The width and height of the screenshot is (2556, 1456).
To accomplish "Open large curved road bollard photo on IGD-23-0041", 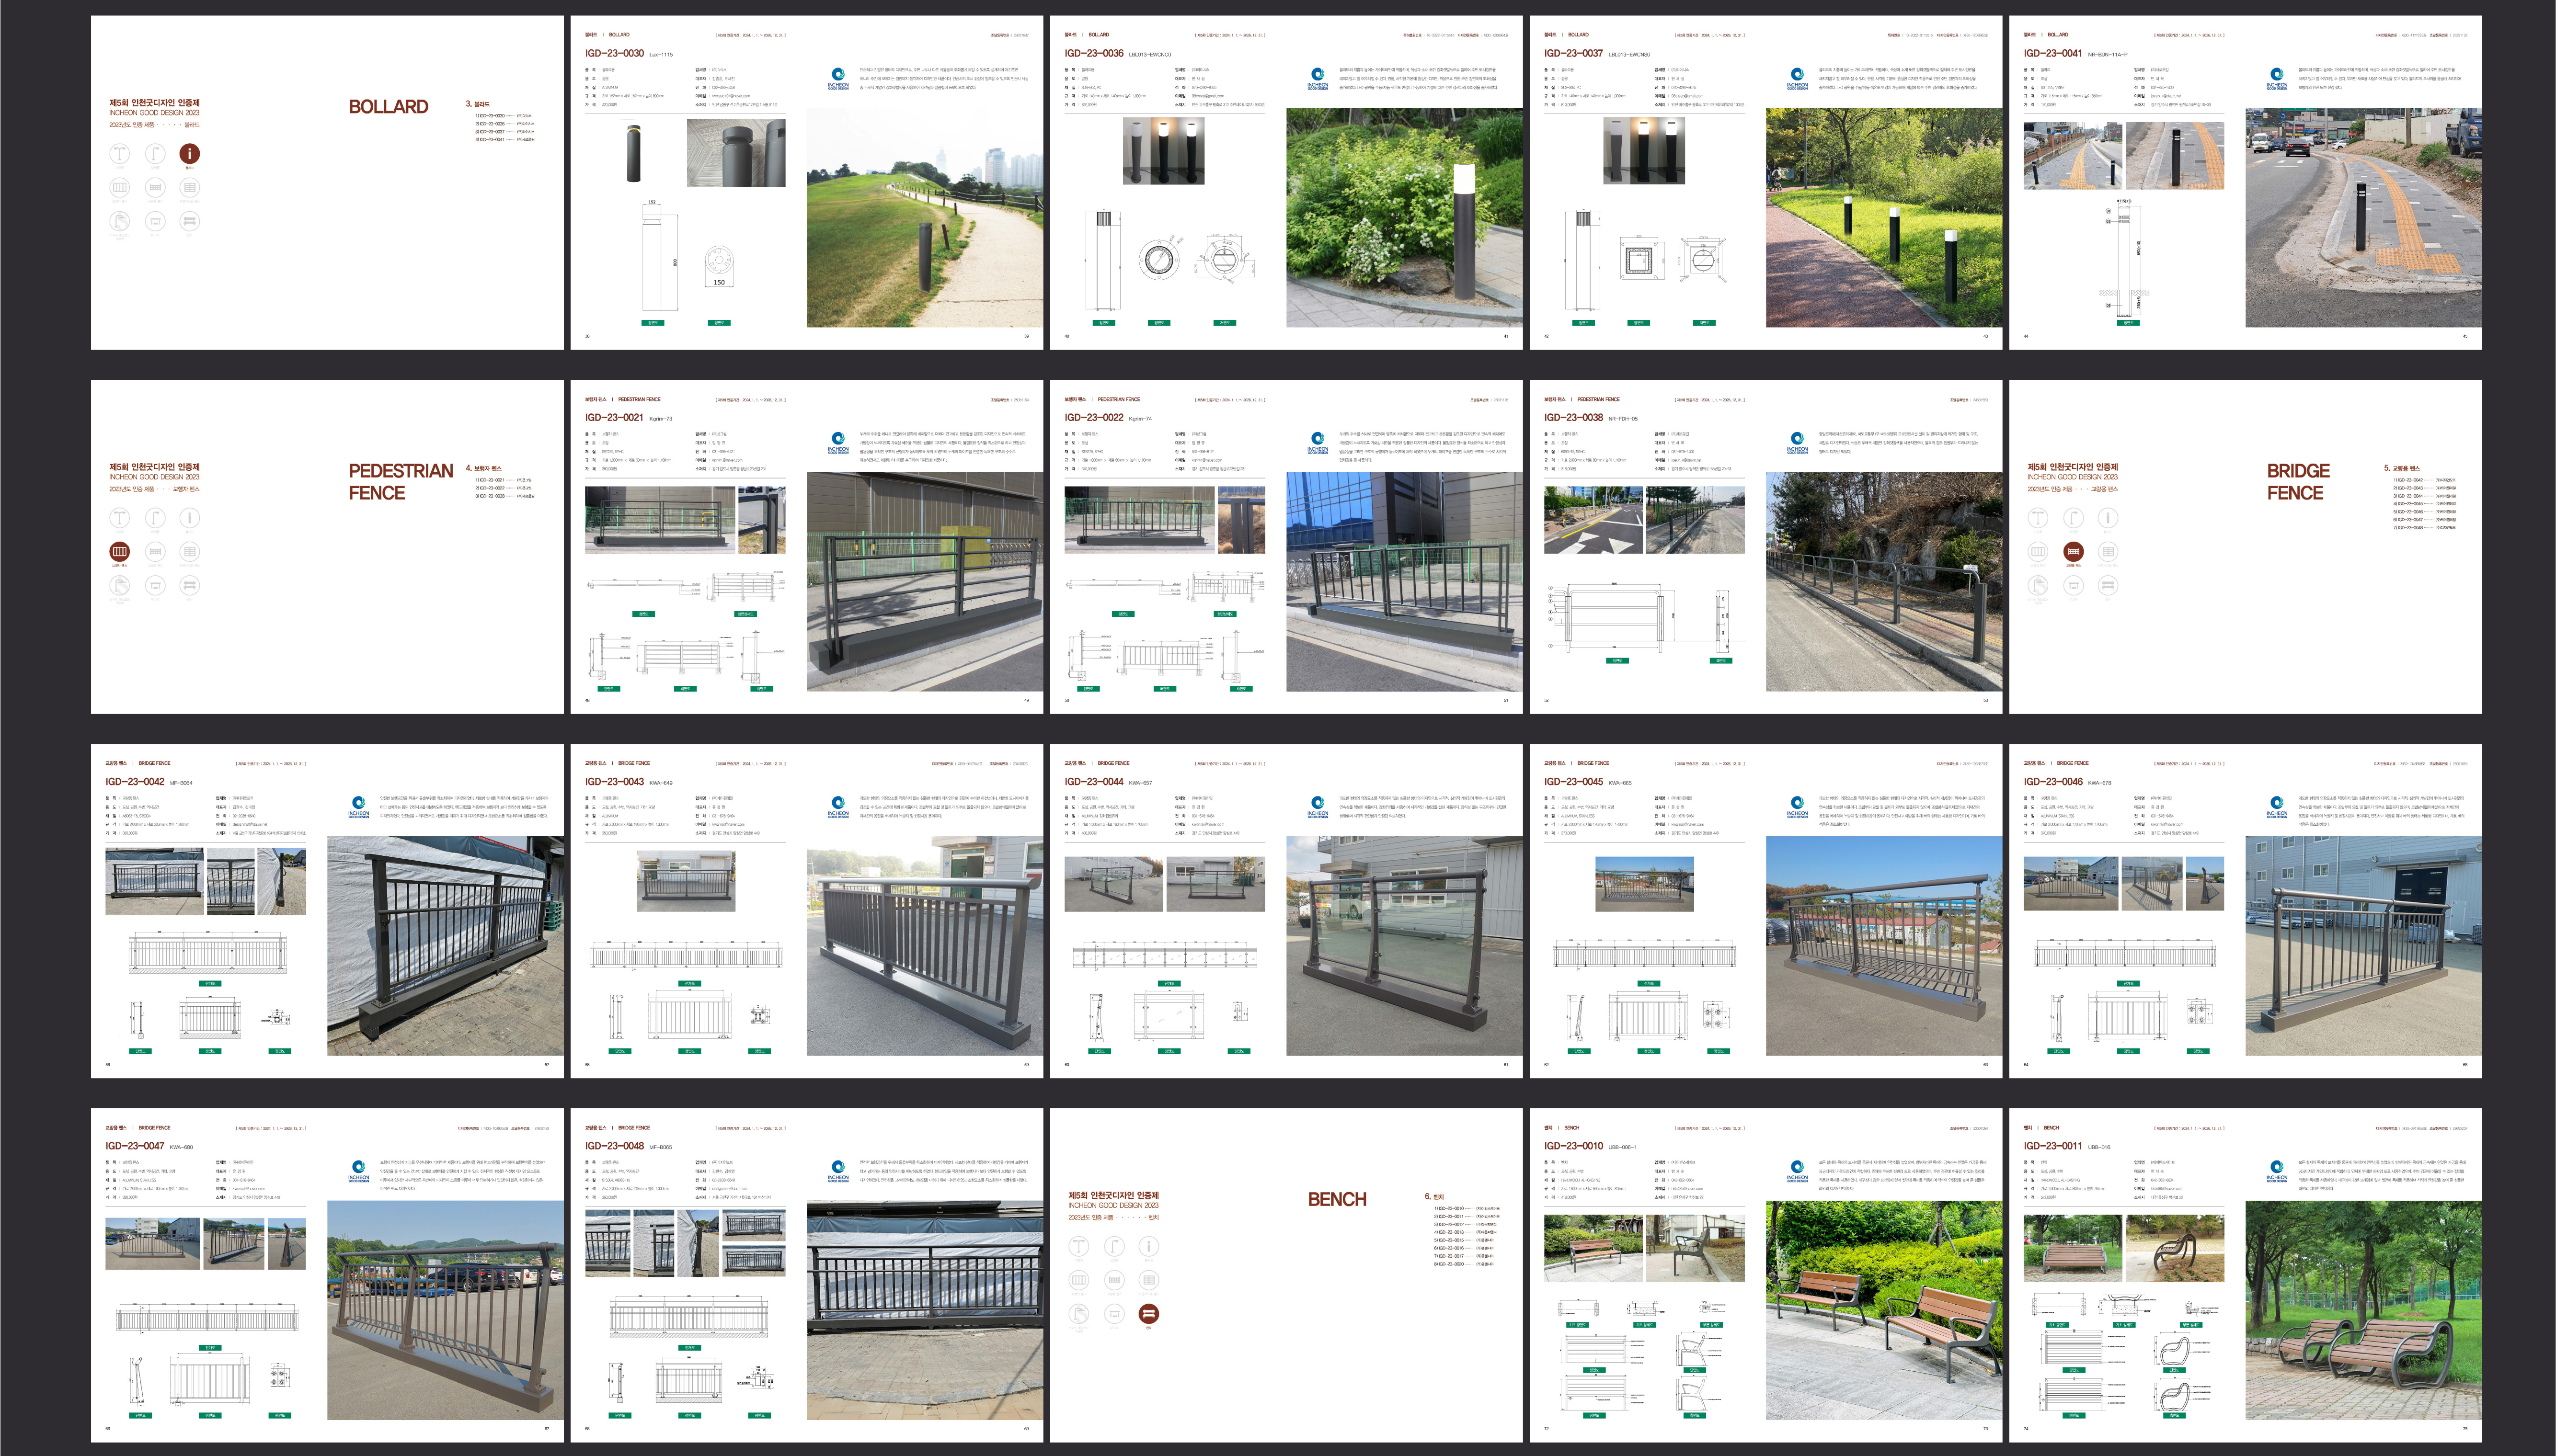I will click(2363, 218).
